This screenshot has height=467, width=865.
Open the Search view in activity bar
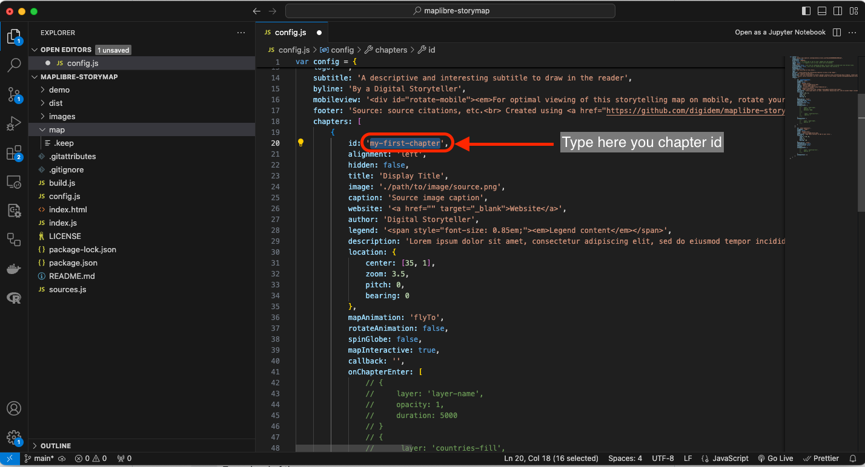click(x=14, y=65)
